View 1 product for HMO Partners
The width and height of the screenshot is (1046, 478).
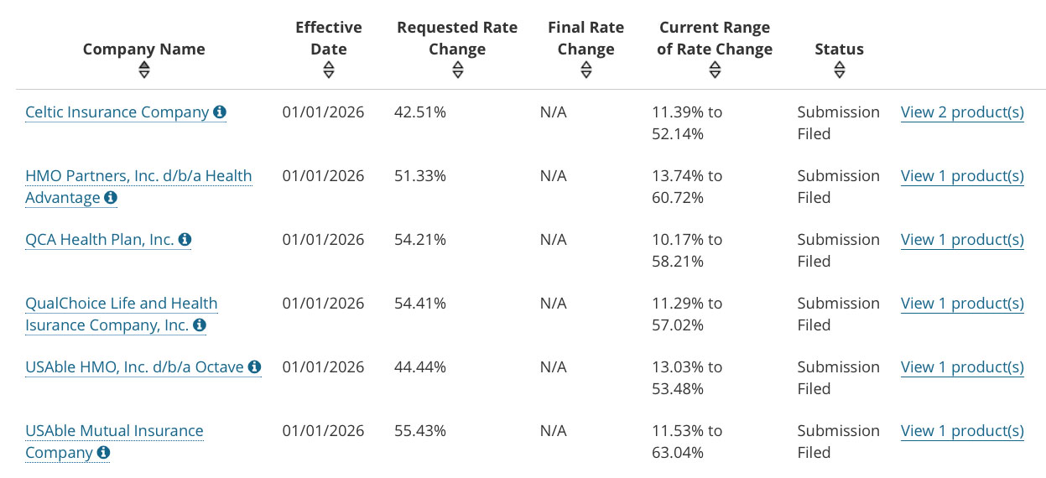click(962, 176)
